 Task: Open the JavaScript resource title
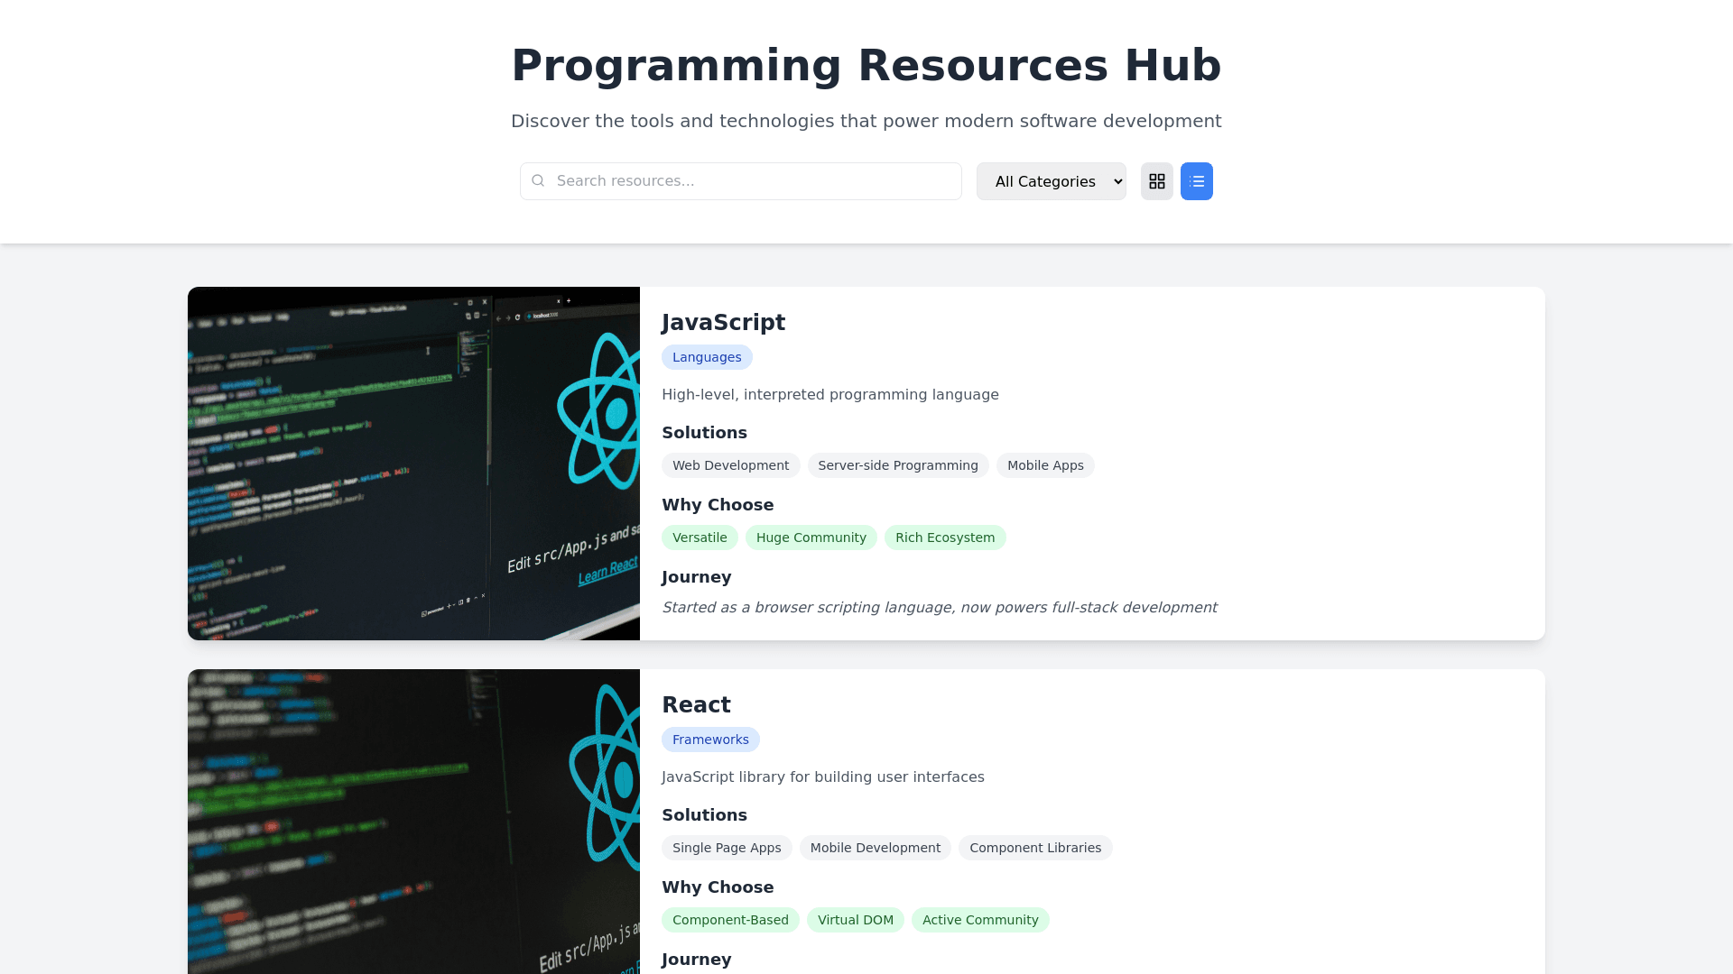pos(723,323)
